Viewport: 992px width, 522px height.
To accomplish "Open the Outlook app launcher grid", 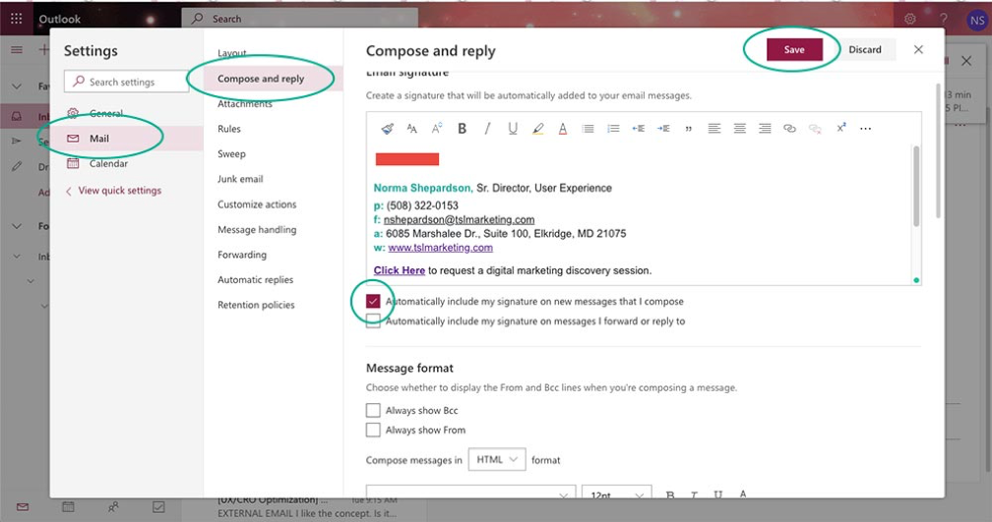I will [16, 19].
